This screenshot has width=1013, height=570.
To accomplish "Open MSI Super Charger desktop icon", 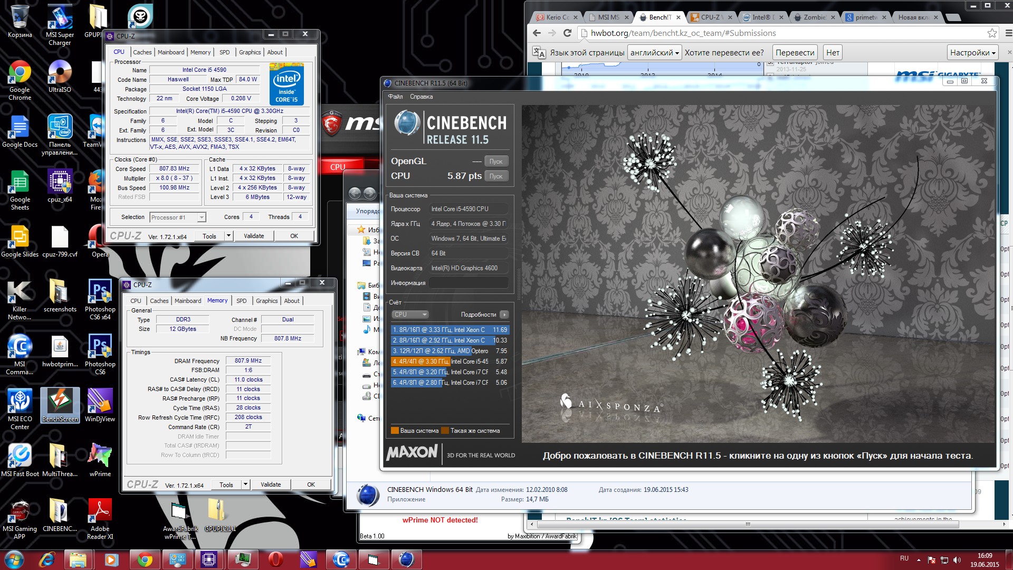I will [60, 24].
